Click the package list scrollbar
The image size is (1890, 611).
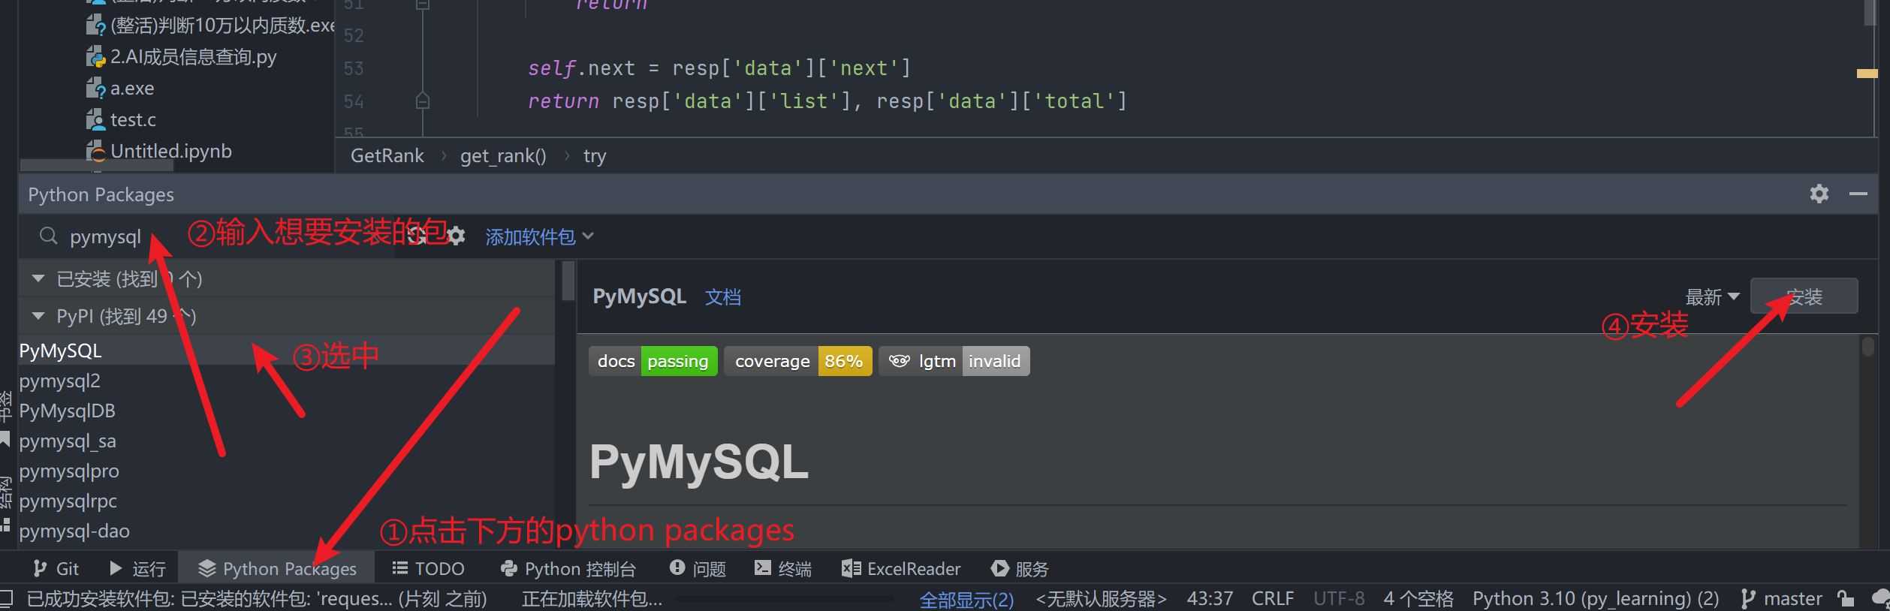coord(568,281)
